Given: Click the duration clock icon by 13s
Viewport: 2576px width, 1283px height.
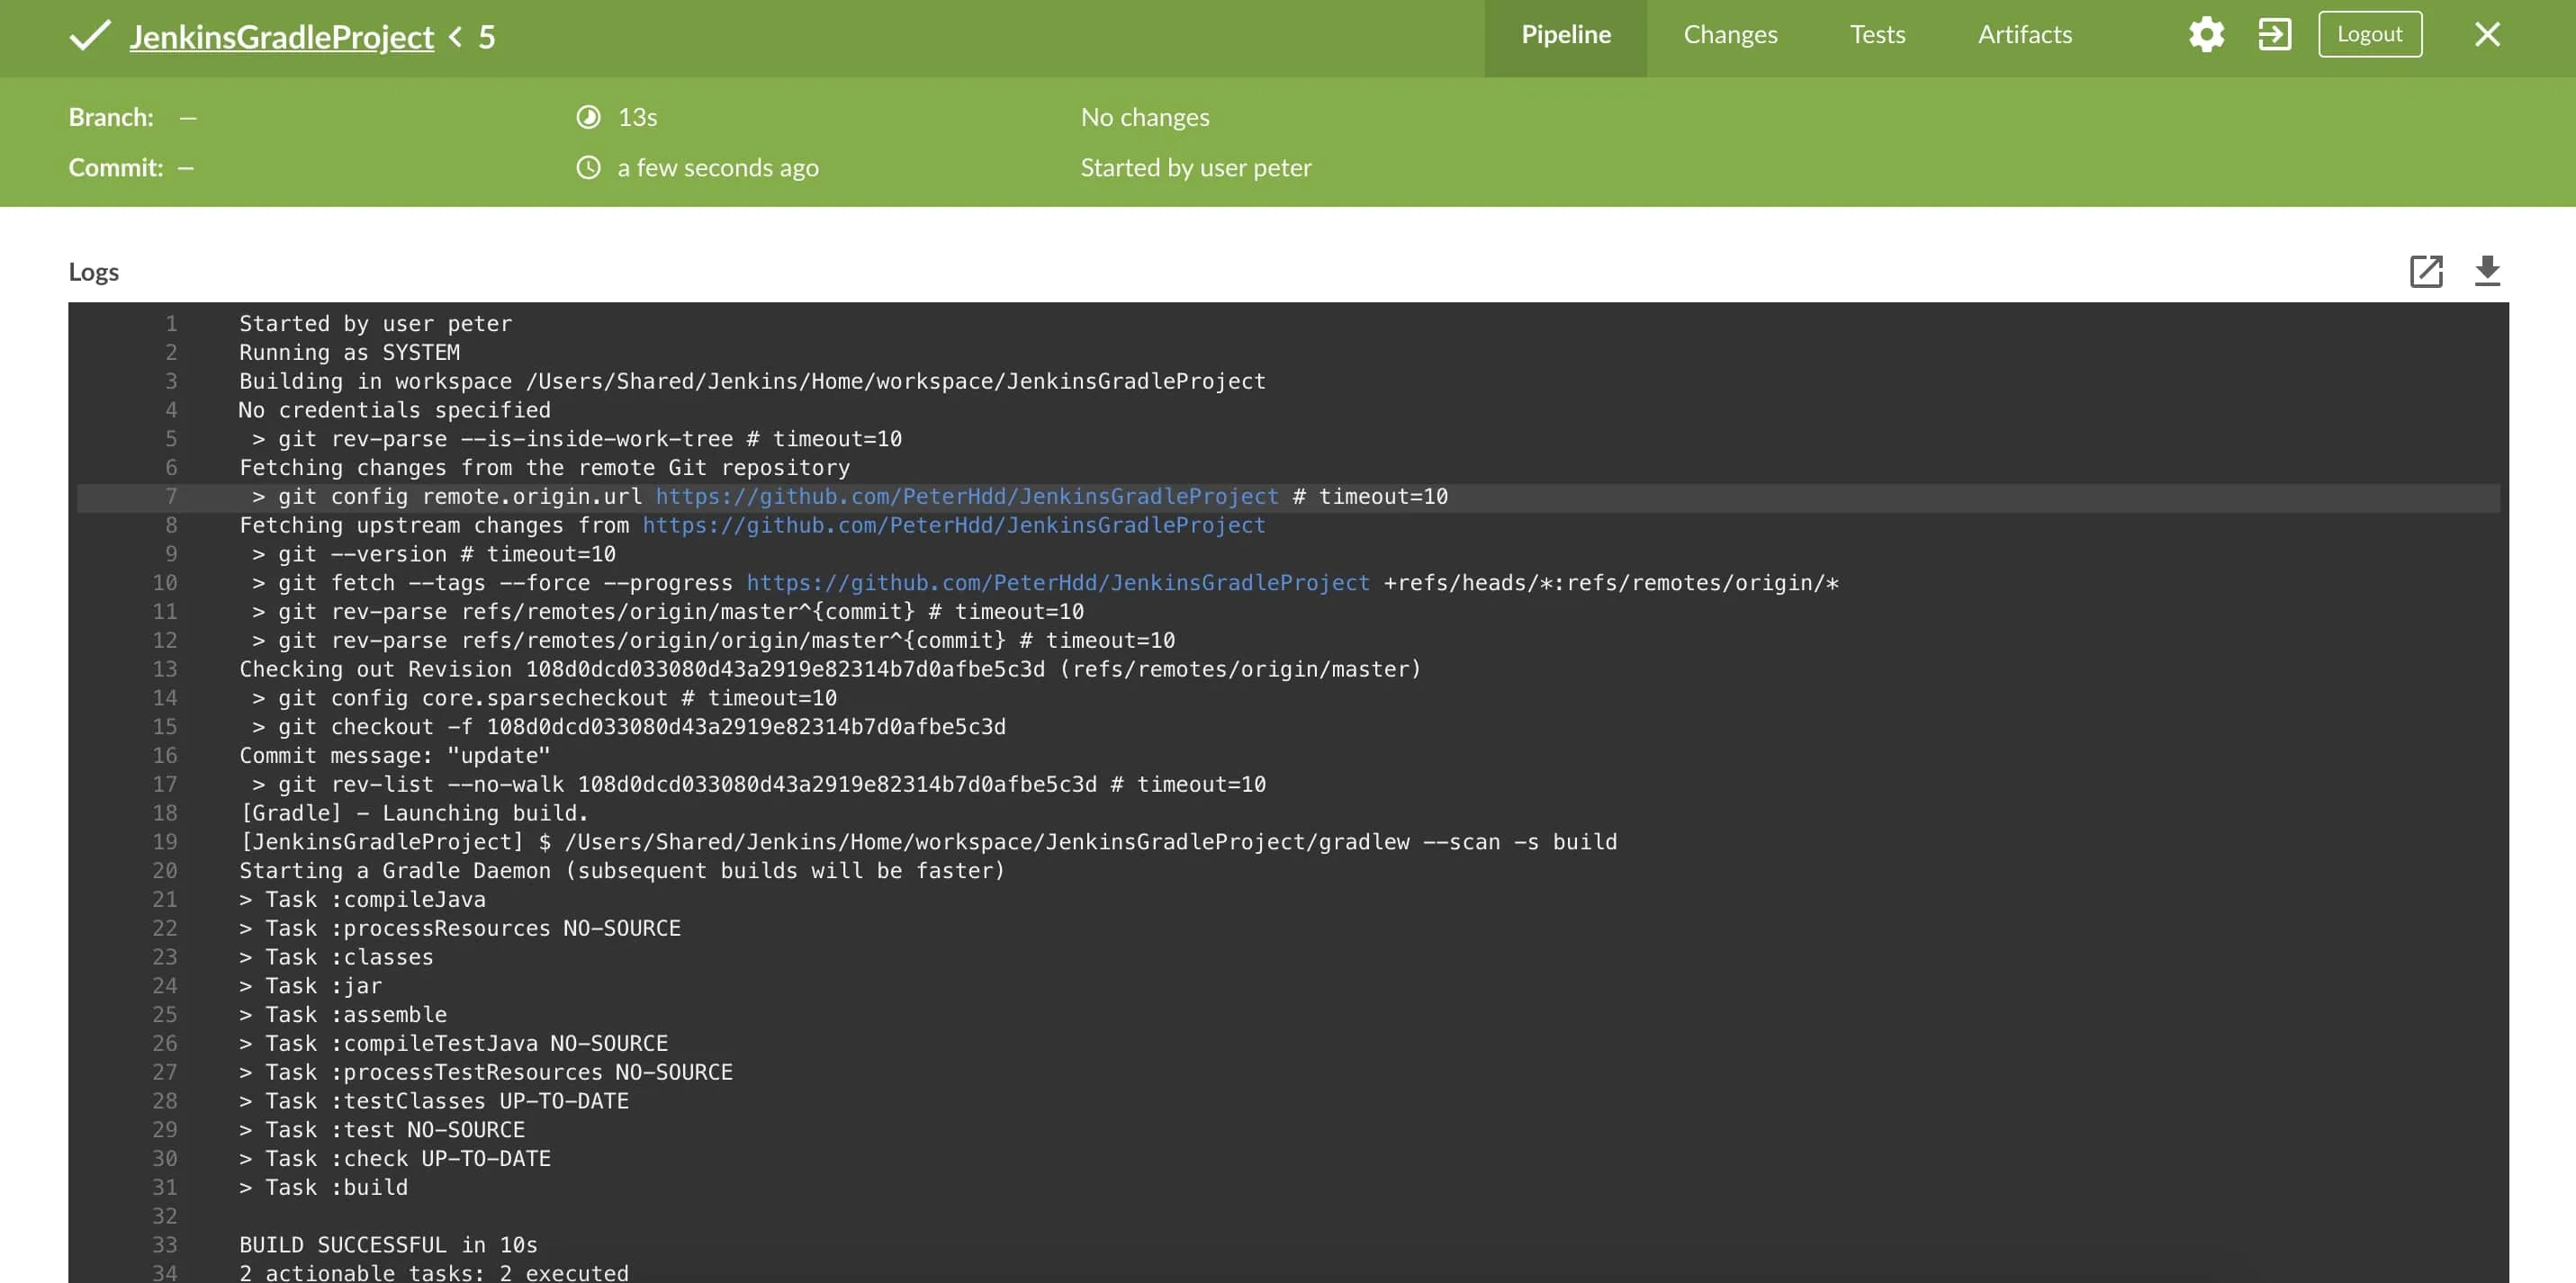Looking at the screenshot, I should click(588, 117).
